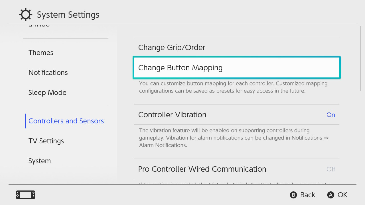
Task: Click the System Settings gear icon
Action: (x=25, y=15)
